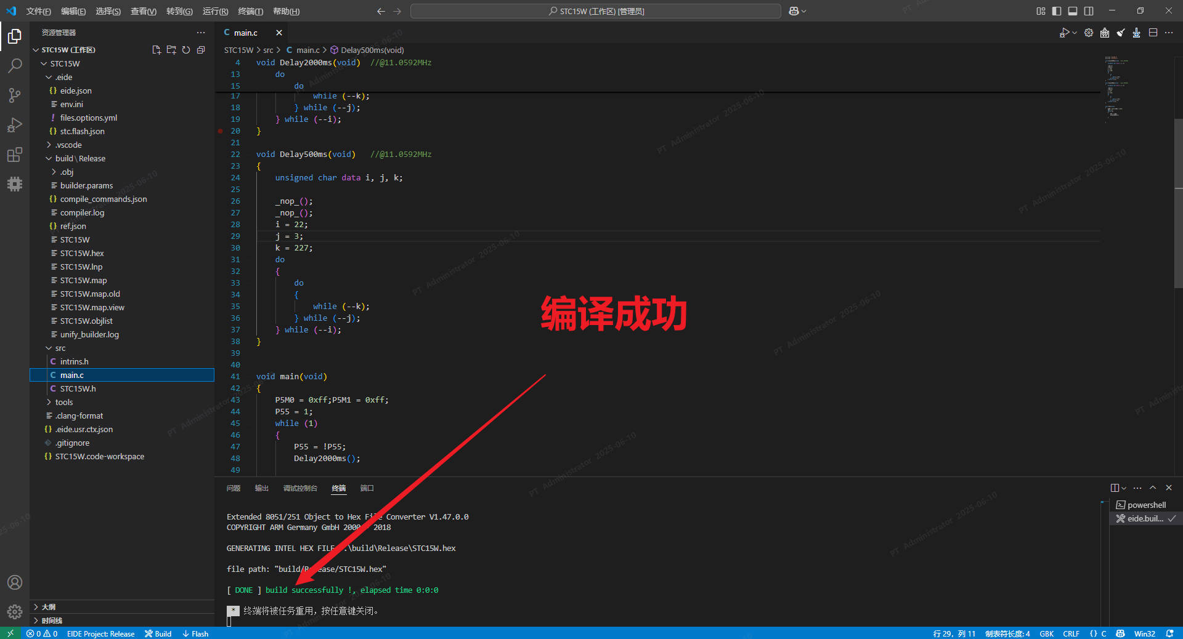The height and width of the screenshot is (639, 1183).
Task: Refresh the explorer file tree
Action: coord(186,50)
